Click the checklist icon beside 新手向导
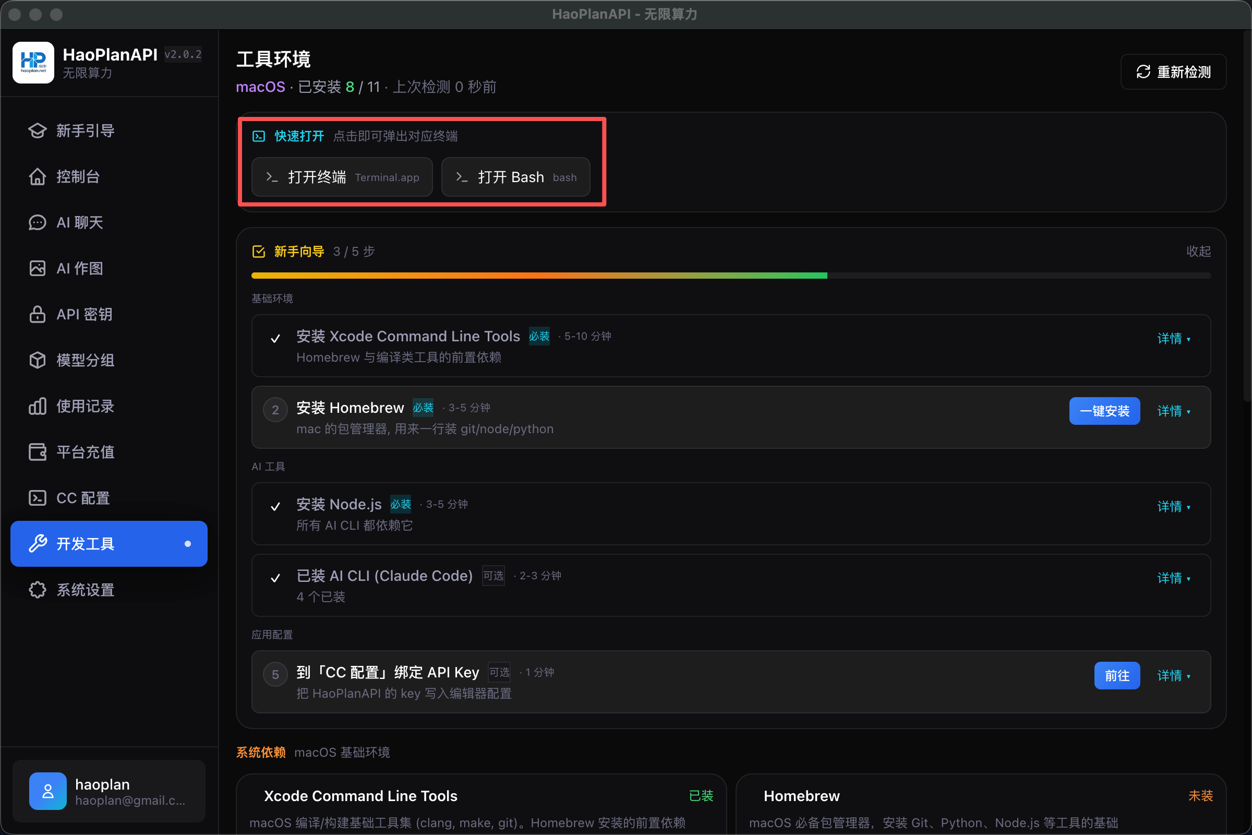 coord(259,252)
